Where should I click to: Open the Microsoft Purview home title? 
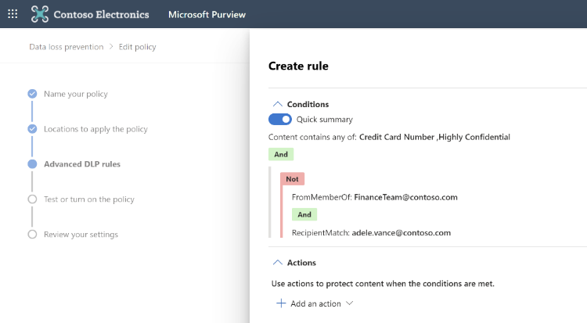205,15
